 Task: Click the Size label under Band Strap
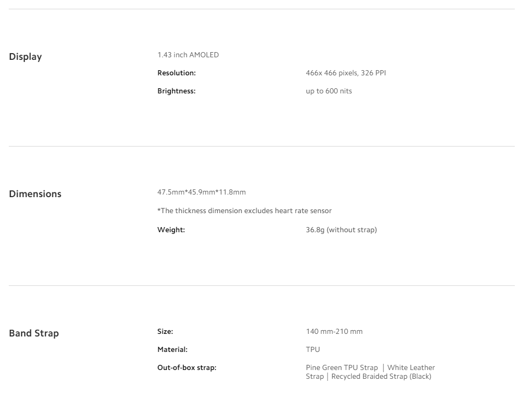165,331
